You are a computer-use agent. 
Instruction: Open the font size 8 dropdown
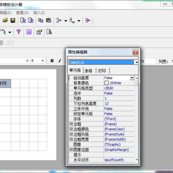coord(43,61)
